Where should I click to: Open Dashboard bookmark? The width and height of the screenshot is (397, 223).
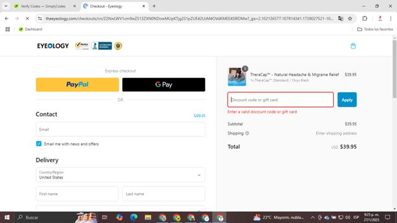click(x=30, y=29)
